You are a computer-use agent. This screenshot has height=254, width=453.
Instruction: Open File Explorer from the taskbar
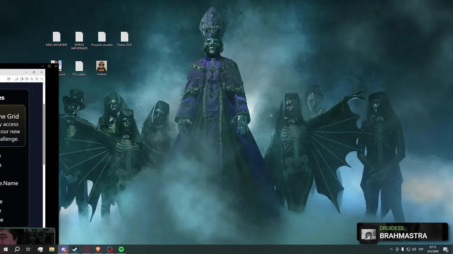tap(52, 249)
